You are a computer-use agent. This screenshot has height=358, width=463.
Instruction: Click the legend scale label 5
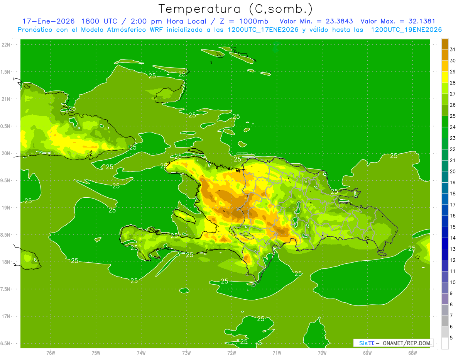click(x=451, y=338)
